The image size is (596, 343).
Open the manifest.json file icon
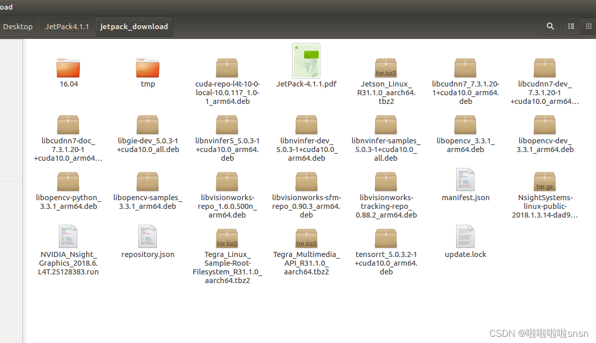point(465,179)
